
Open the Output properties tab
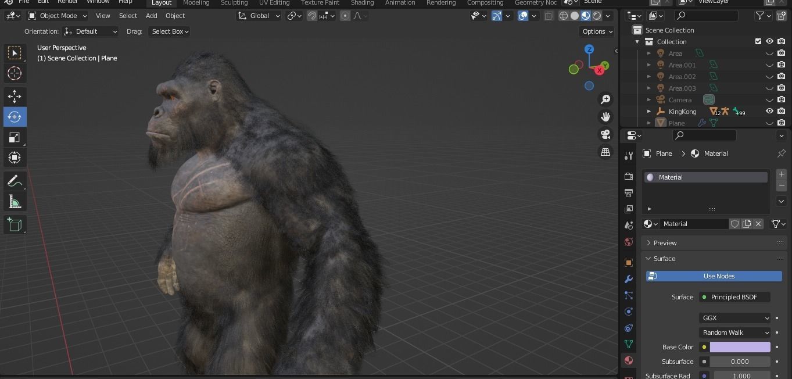click(x=628, y=192)
